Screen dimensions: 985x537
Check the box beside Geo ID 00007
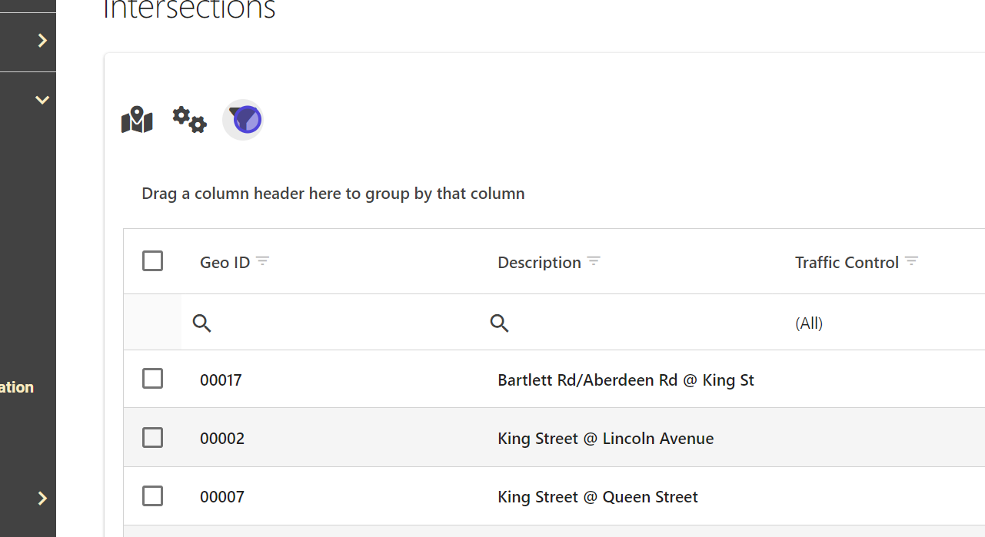coord(153,496)
